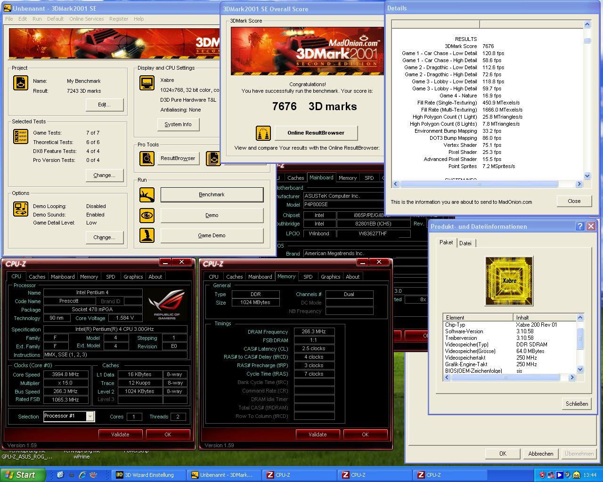Click Validate in the left CPU-Z CPU window
The width and height of the screenshot is (603, 482).
pyautogui.click(x=120, y=434)
